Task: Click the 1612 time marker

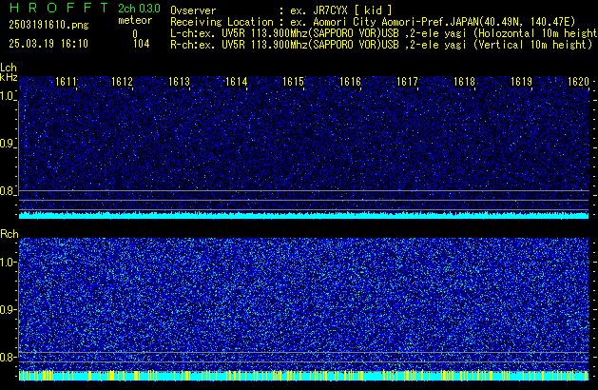Action: point(122,82)
